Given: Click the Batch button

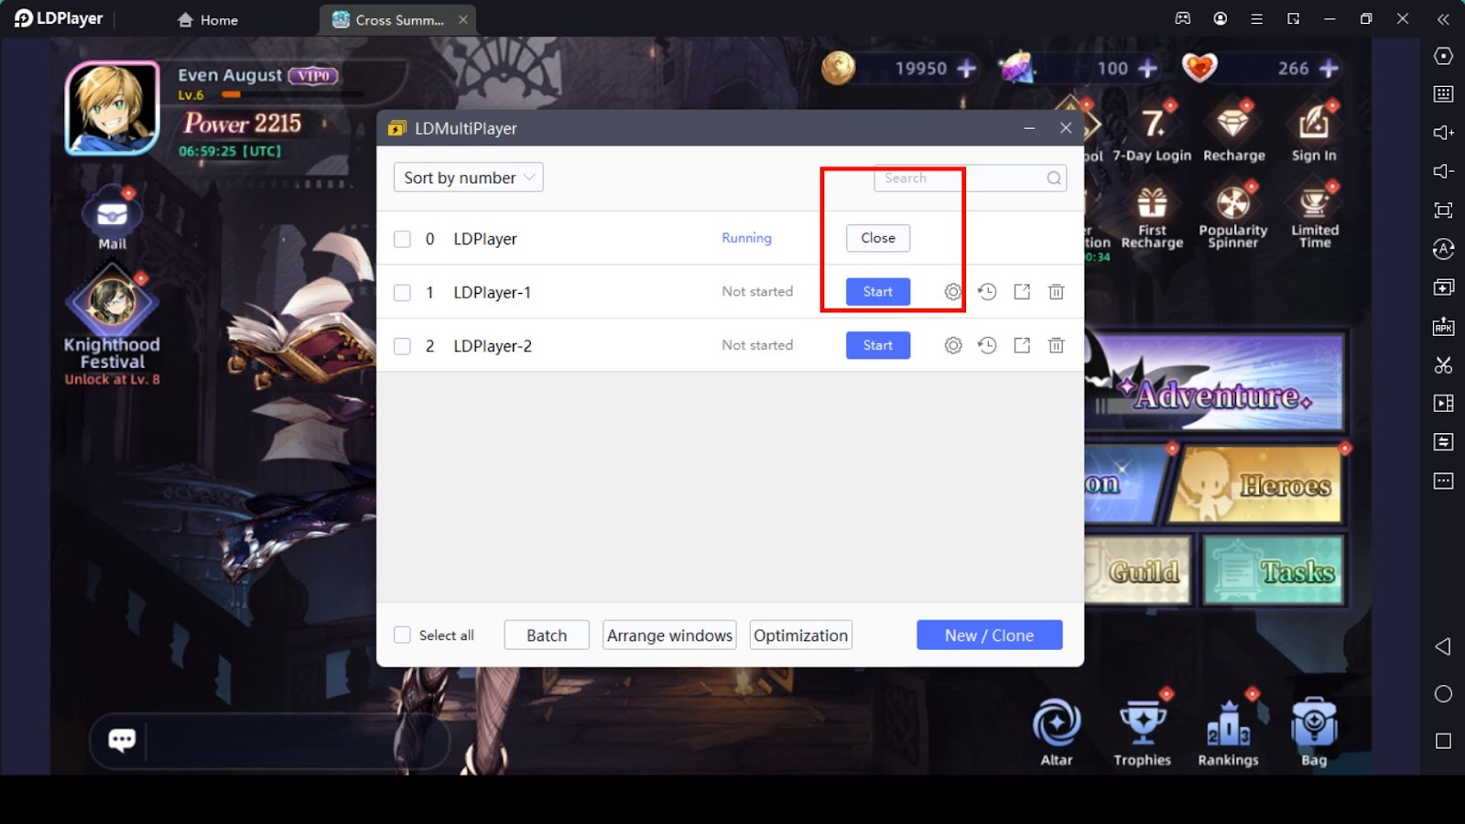Looking at the screenshot, I should pyautogui.click(x=547, y=635).
